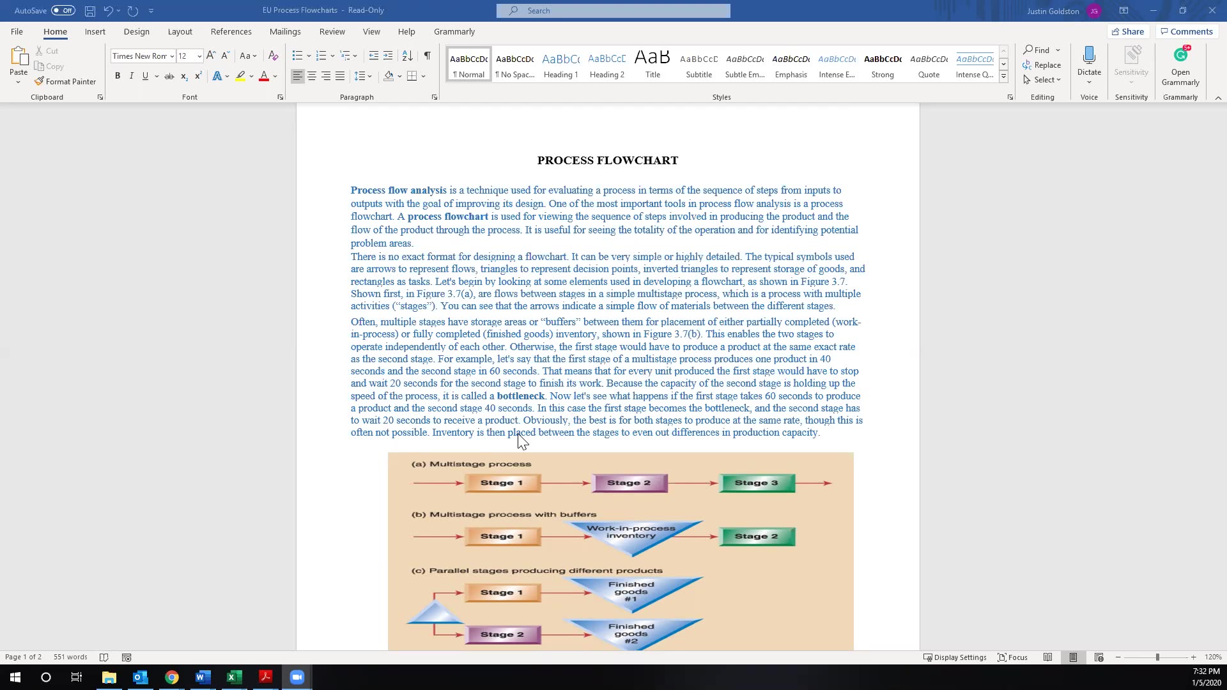Screen dimensions: 1227x690
Task: Click the Dictate microphone icon
Action: pyautogui.click(x=1089, y=56)
